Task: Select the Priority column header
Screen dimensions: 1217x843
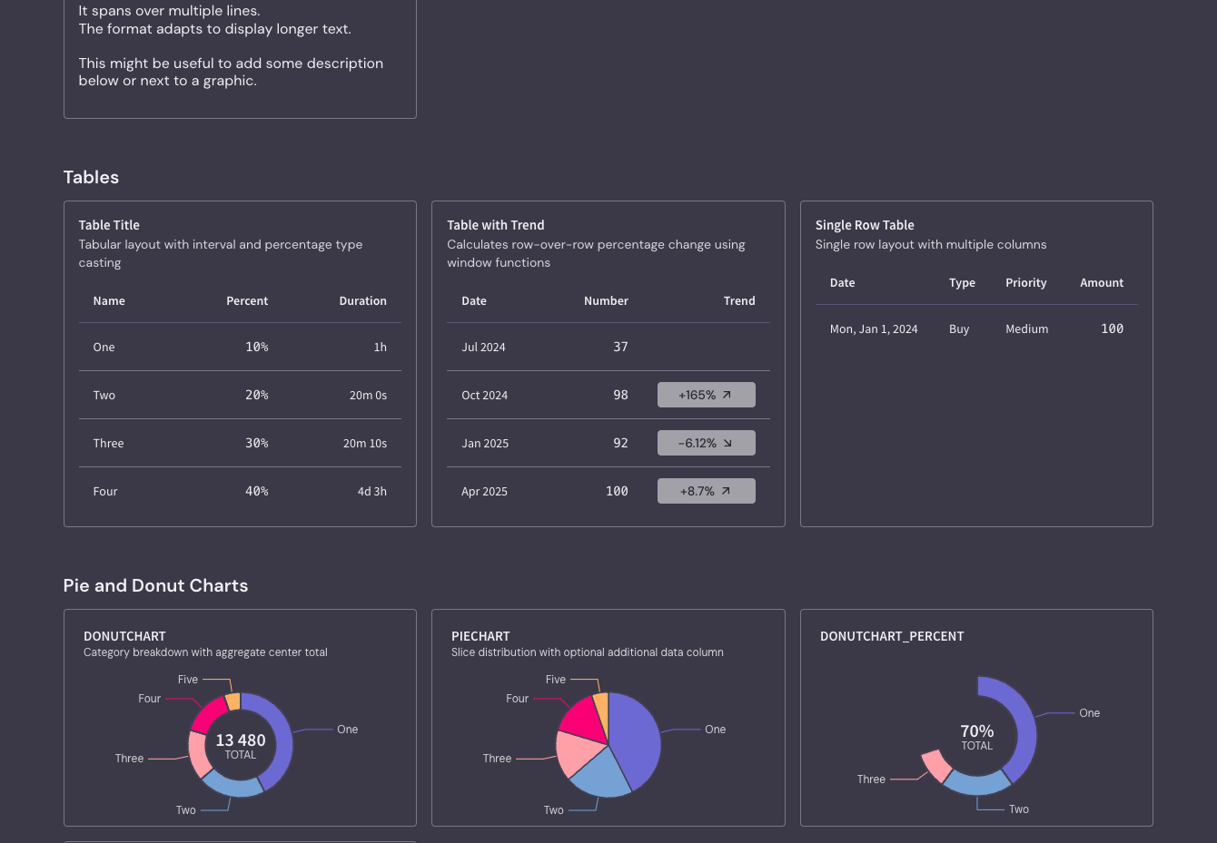Action: click(1026, 283)
